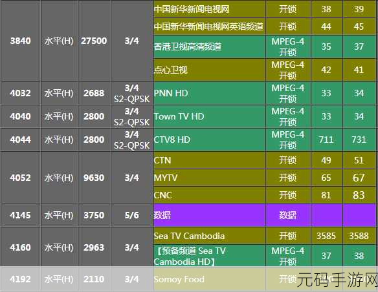Select value 731 in the CTV8 HD row
The image size is (378, 292).
coord(359,140)
